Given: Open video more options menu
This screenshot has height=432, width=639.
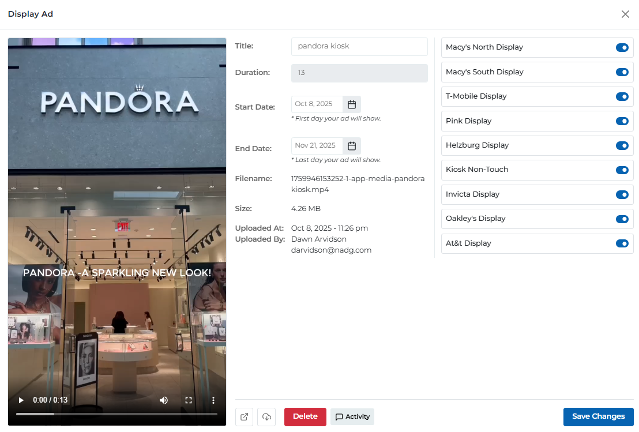Looking at the screenshot, I should (x=213, y=400).
